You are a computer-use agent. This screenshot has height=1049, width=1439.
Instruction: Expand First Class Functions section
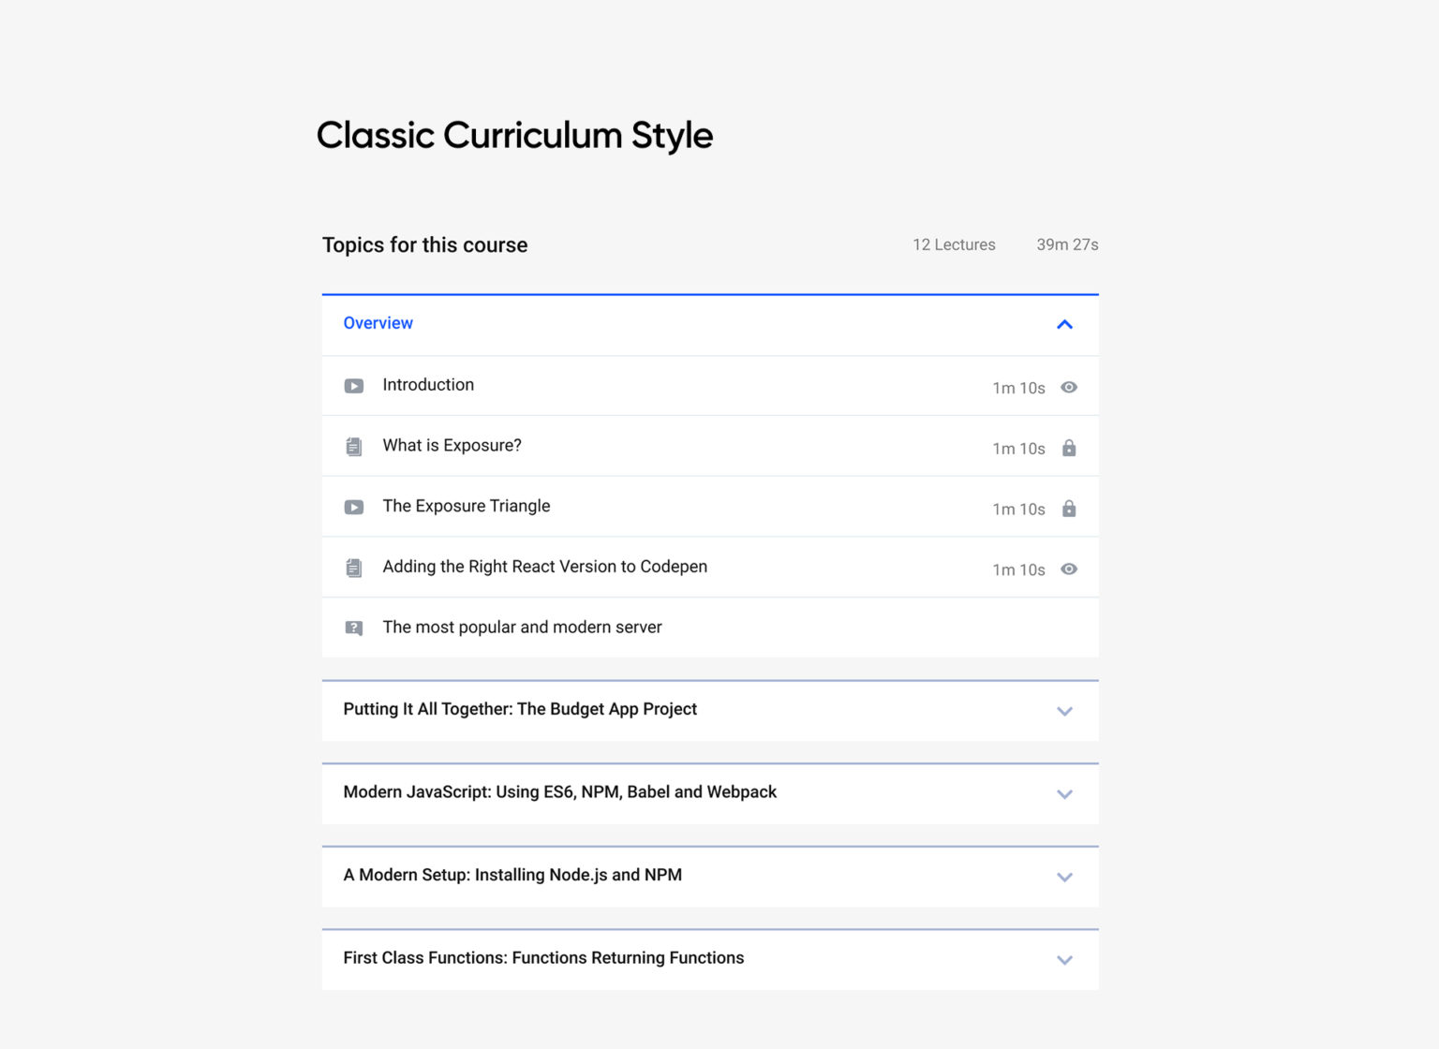tap(1064, 959)
